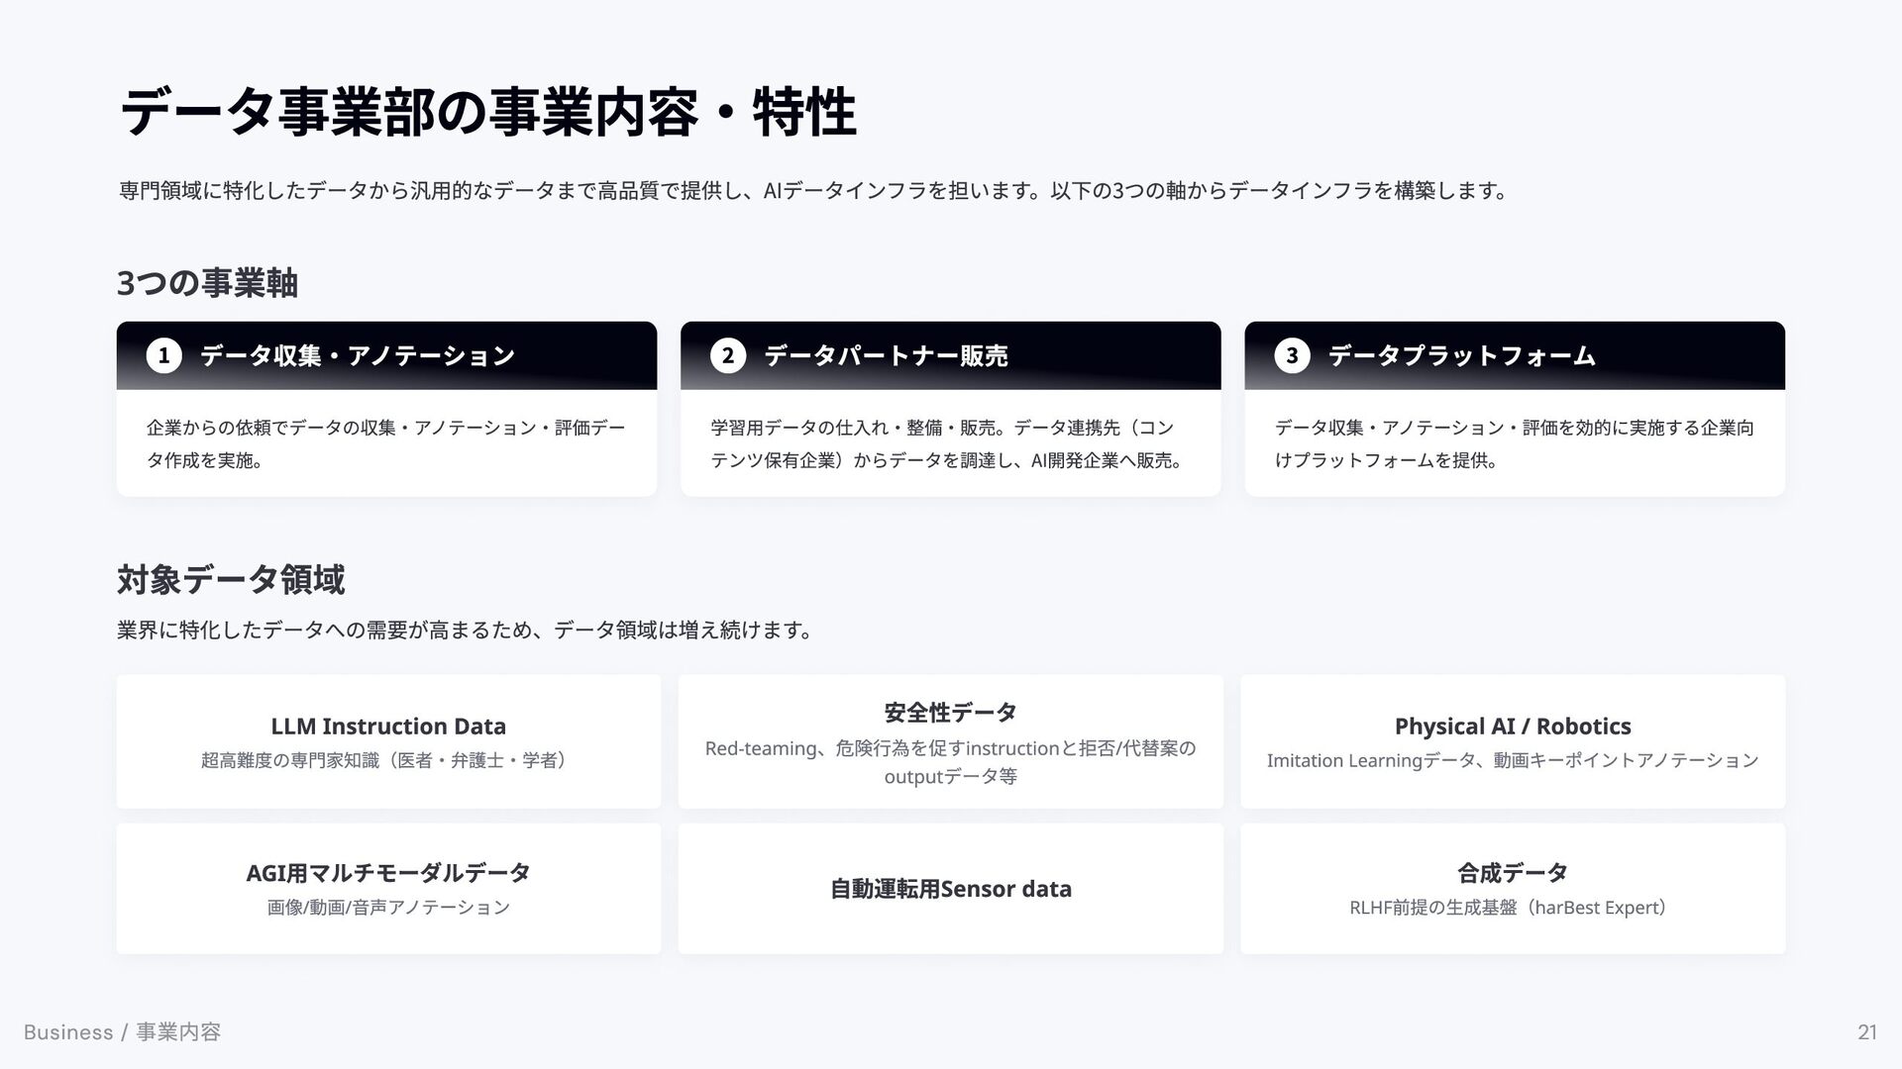Click the subtitle paragraph about AIデータインフラ

pos(812,190)
